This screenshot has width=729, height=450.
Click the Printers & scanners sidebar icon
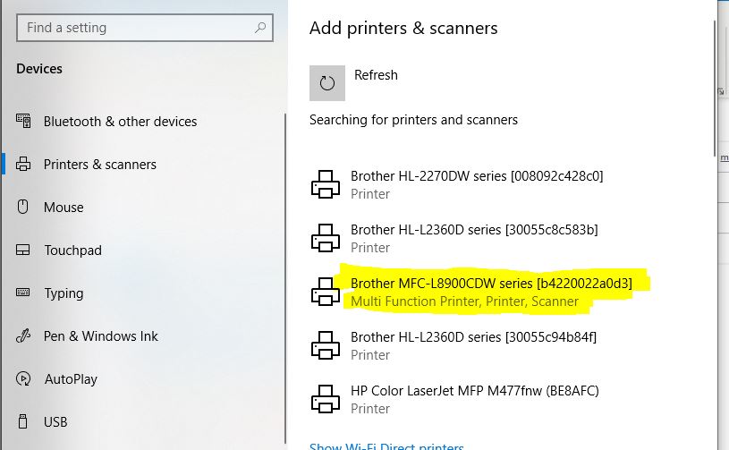[x=23, y=164]
